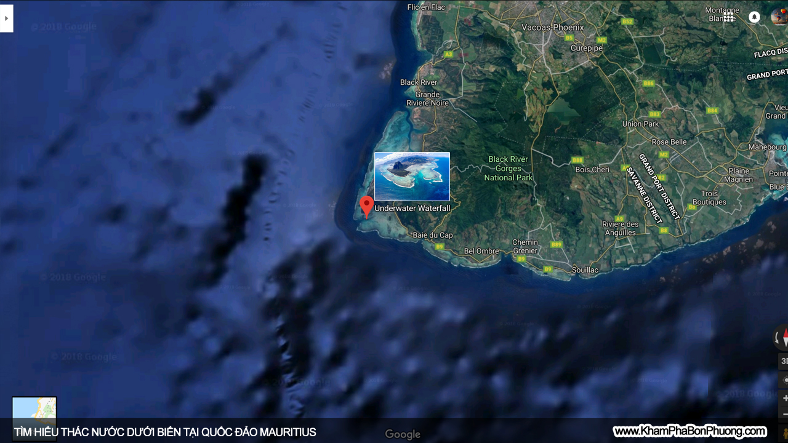Click the red Underwater Waterfall pin

point(366,206)
